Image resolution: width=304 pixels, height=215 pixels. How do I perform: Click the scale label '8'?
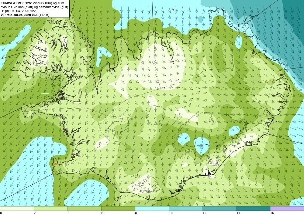coord(136,213)
